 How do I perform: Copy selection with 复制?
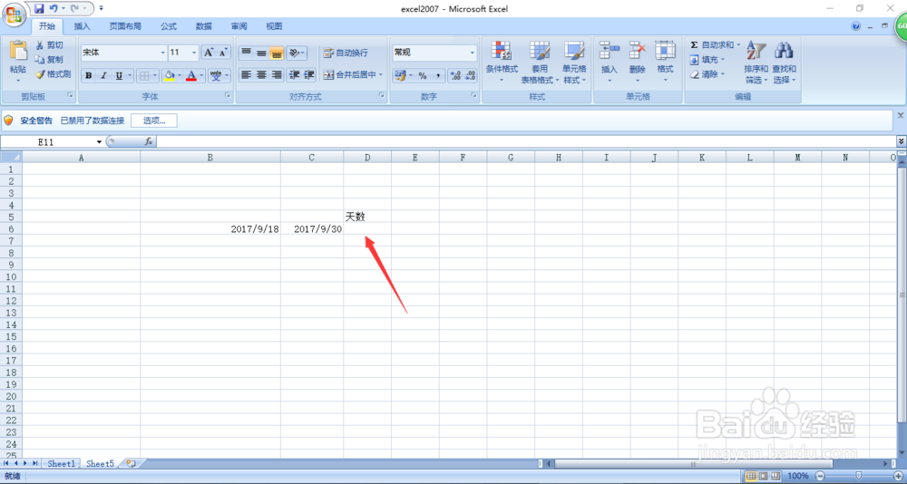pos(49,60)
